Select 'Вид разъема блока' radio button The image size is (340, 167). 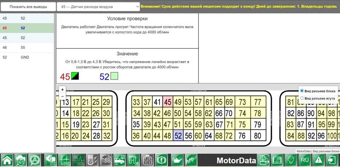(x=302, y=91)
